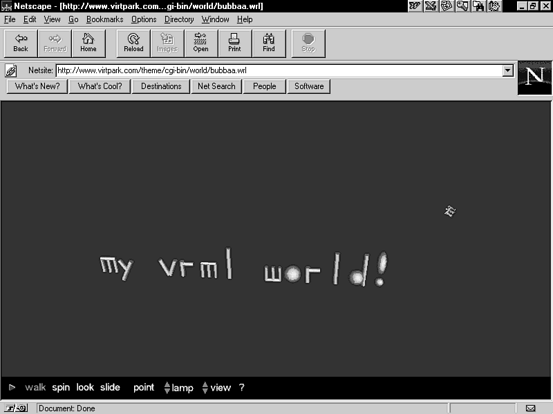Open Find with the binoculars button

[x=269, y=43]
